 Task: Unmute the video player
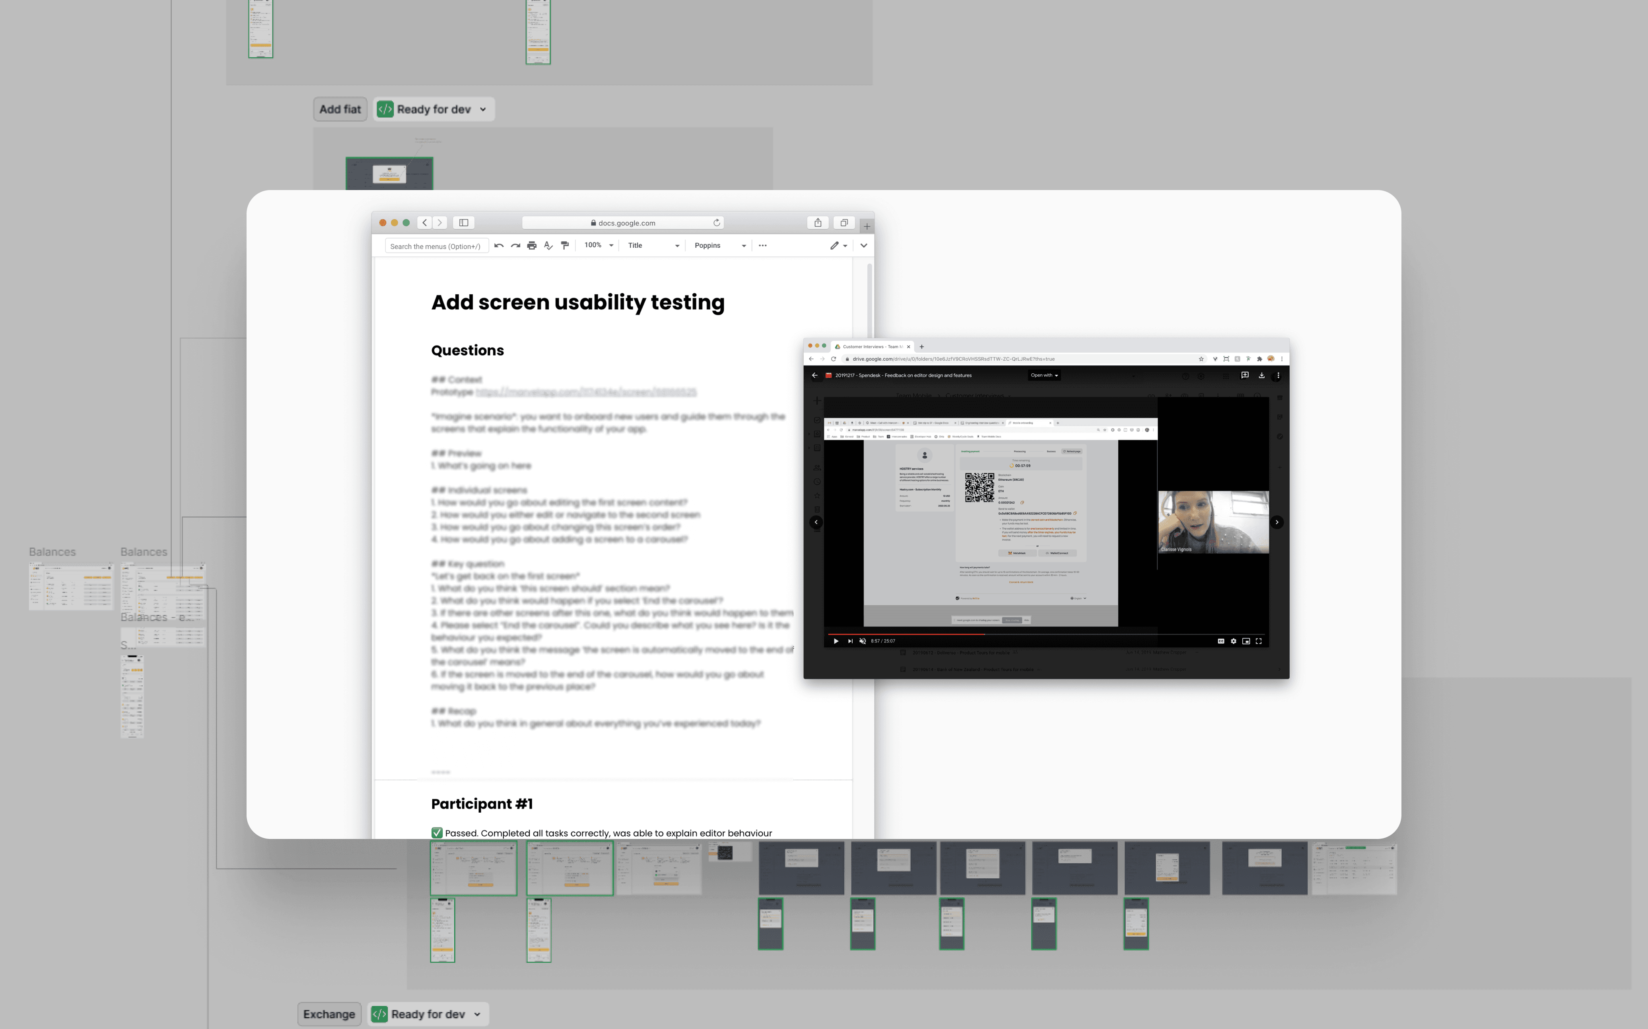[863, 641]
